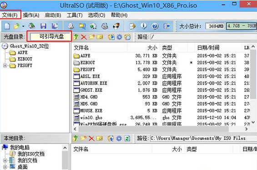This screenshot has width=257, height=170.
Task: Open the 操作(A) menu
Action: pyautogui.click(x=31, y=15)
